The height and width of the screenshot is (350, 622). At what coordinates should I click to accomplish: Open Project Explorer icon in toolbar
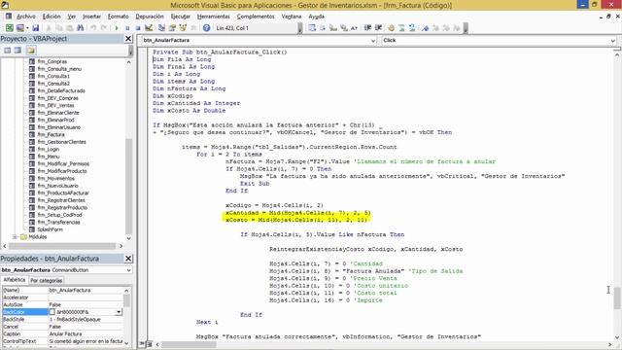(161, 28)
